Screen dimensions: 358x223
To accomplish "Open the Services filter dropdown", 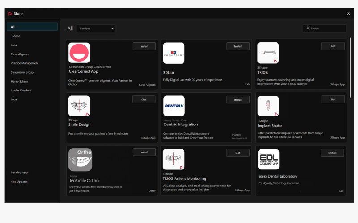I will 96,29.
